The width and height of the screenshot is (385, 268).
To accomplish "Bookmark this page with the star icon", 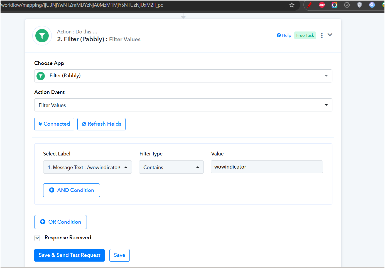I will (x=292, y=5).
